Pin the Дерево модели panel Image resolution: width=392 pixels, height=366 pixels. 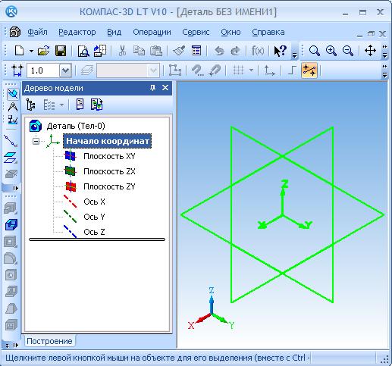152,88
